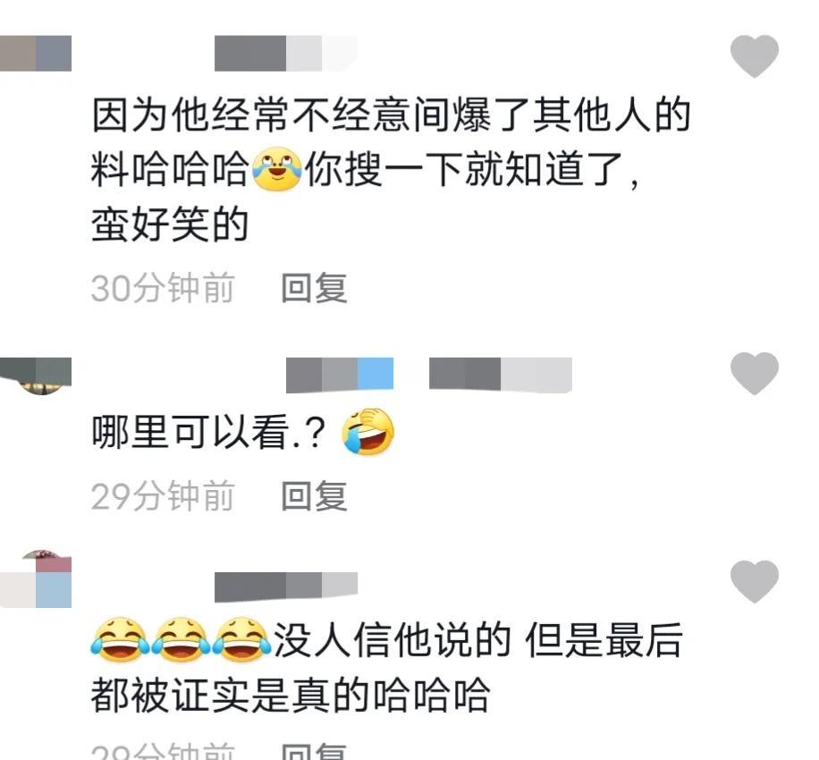Open the second commenter's blurred username
Screen dimensions: 819x760
(340, 375)
